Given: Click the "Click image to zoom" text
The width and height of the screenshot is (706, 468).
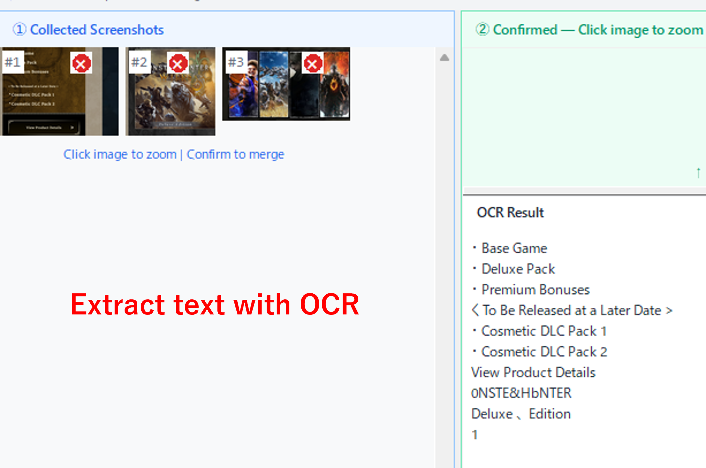Looking at the screenshot, I should pos(120,155).
